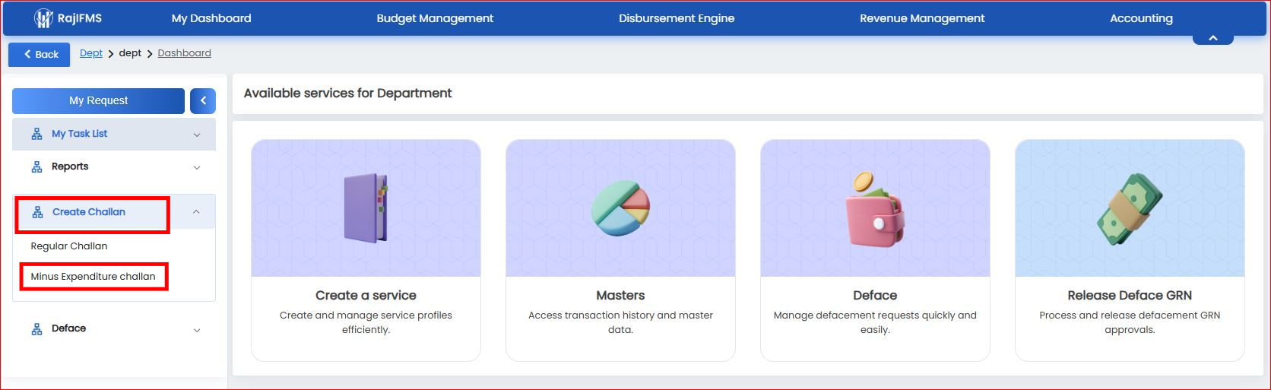Collapse the sidebar with left arrow button
The width and height of the screenshot is (1271, 390).
tap(203, 101)
